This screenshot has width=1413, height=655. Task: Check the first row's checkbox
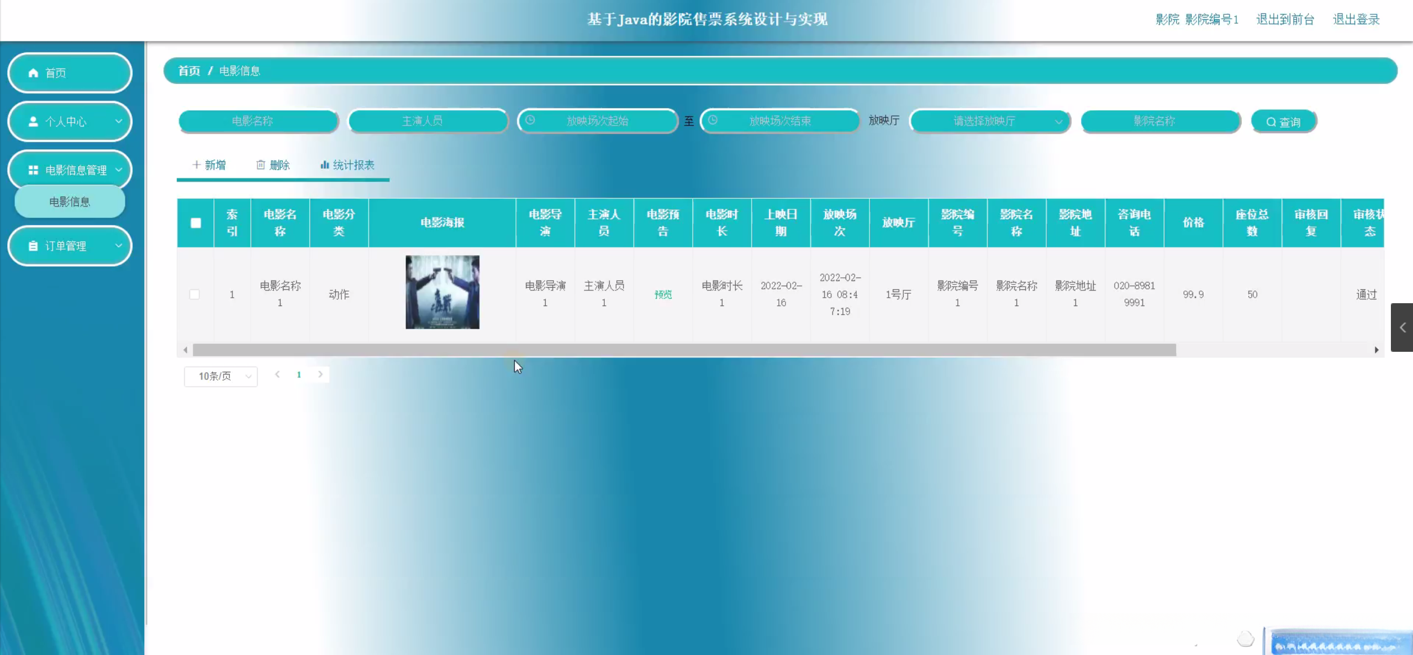click(194, 294)
